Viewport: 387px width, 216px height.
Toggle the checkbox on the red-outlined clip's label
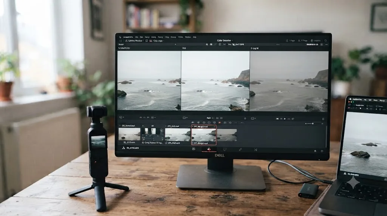point(192,143)
